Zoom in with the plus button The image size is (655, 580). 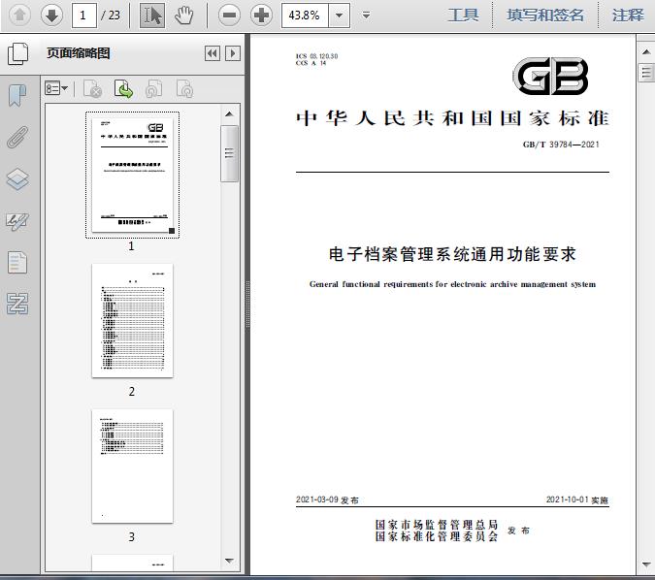261,16
